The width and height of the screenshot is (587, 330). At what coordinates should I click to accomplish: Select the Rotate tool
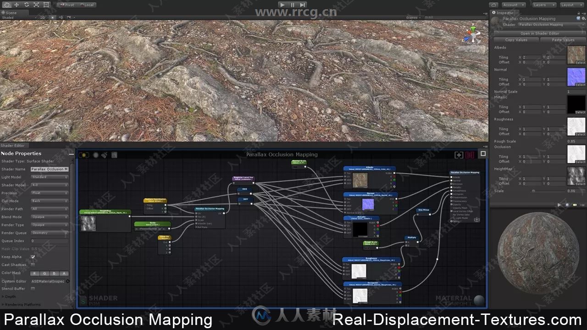point(26,5)
